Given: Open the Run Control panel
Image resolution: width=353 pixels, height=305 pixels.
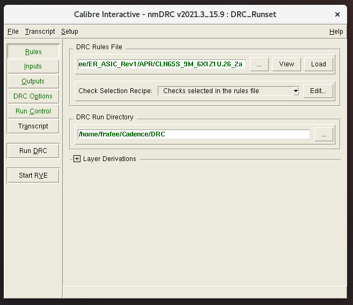Looking at the screenshot, I should (33, 111).
